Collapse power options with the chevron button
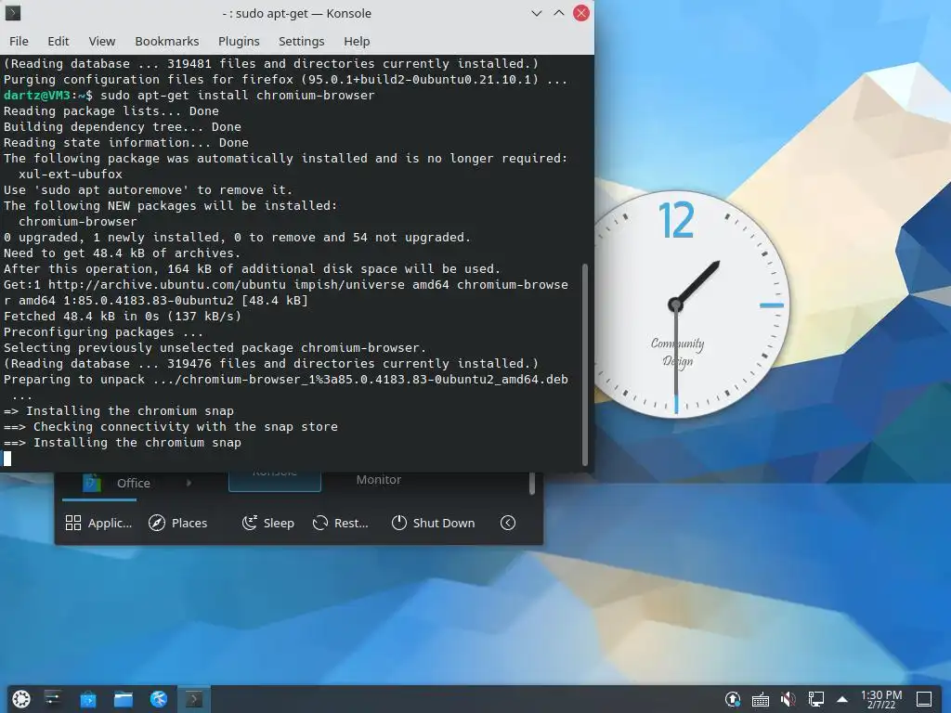 pos(508,523)
